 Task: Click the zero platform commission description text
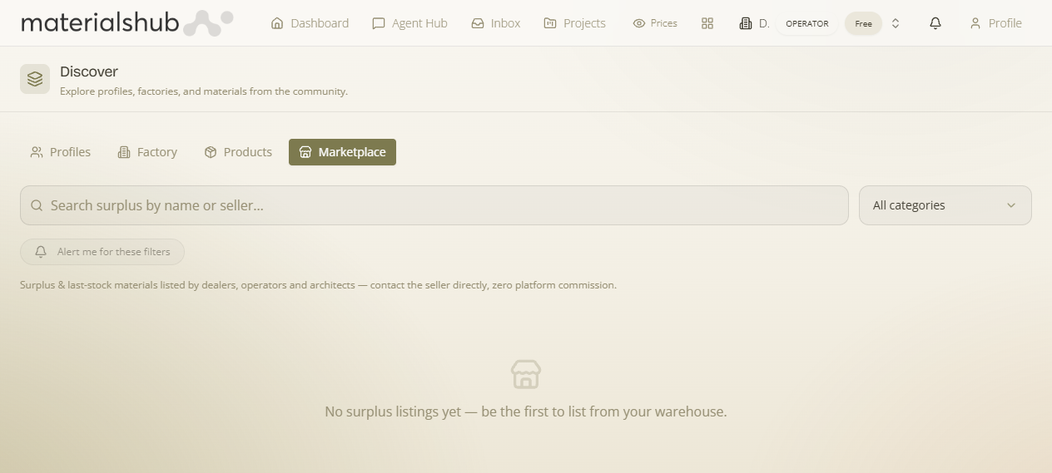click(318, 285)
